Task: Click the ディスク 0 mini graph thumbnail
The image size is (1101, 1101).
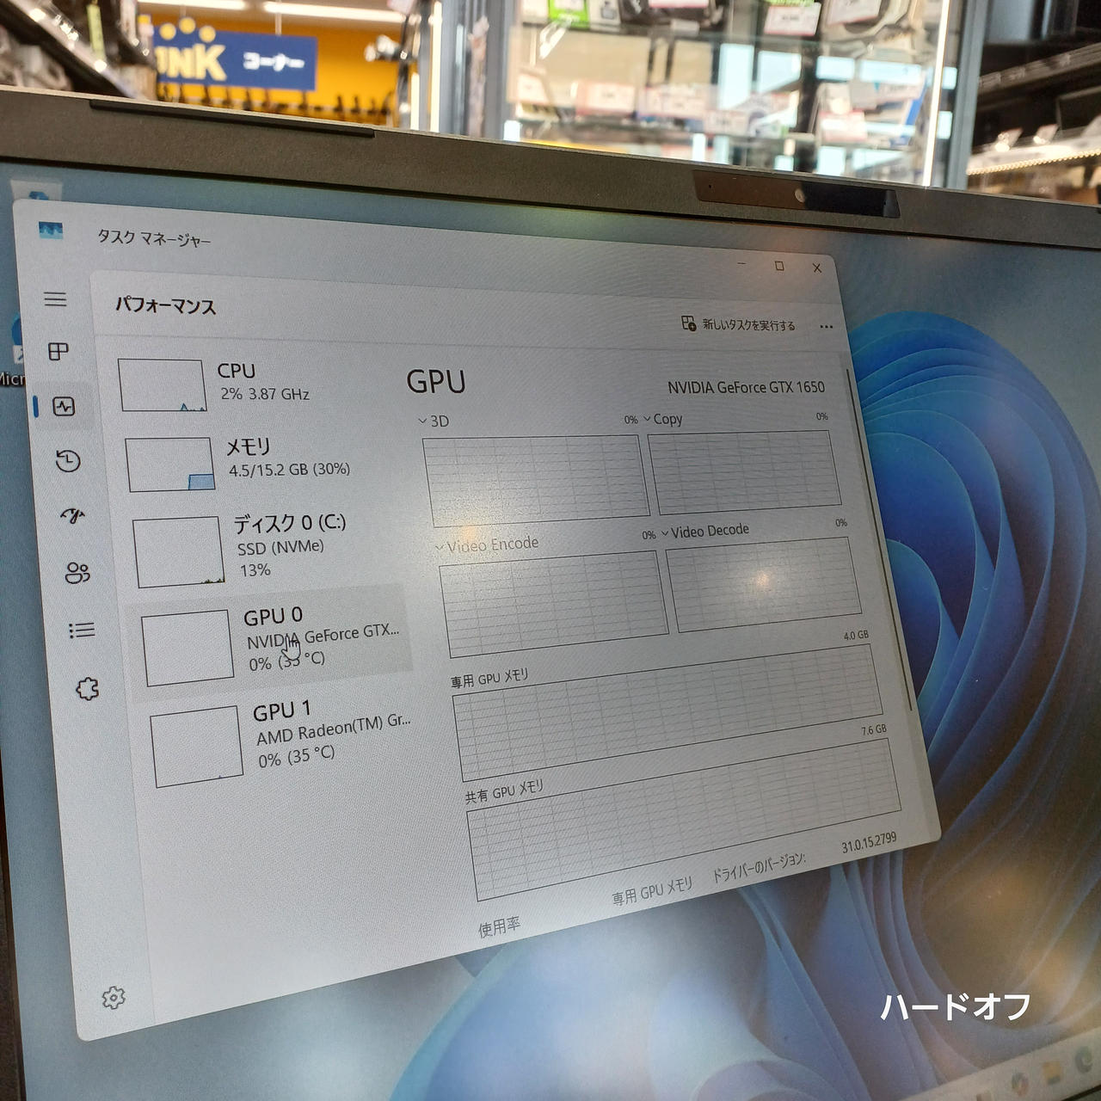Action: [178, 551]
